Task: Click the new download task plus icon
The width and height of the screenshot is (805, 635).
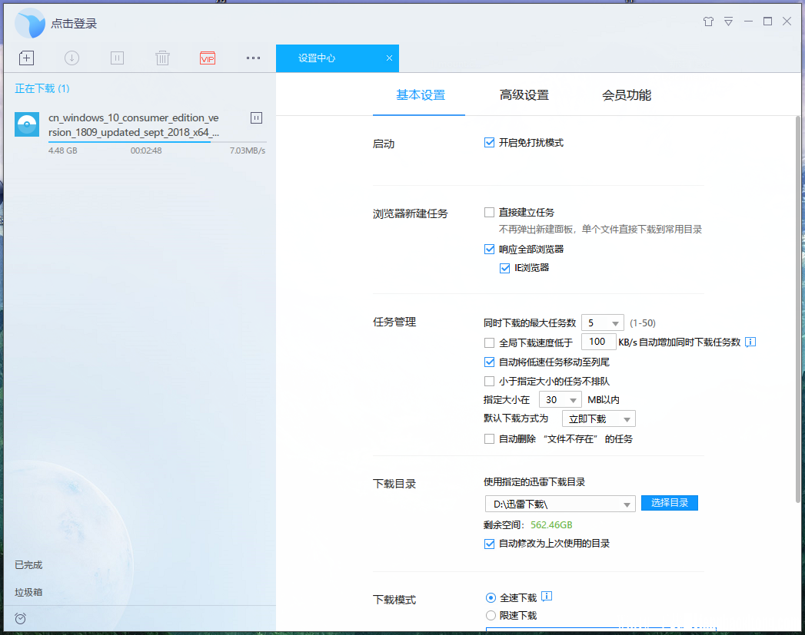Action: (26, 58)
